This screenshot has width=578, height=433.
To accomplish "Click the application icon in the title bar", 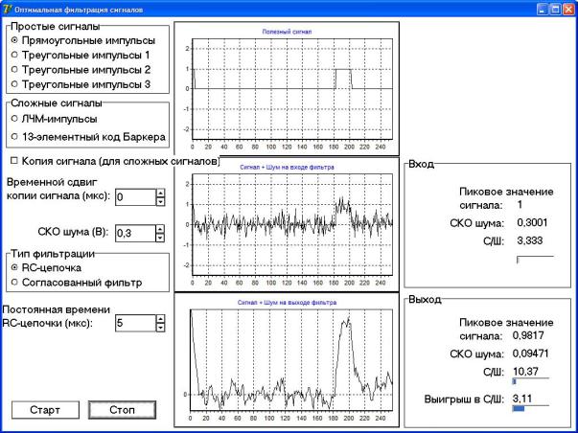I will pos(7,9).
